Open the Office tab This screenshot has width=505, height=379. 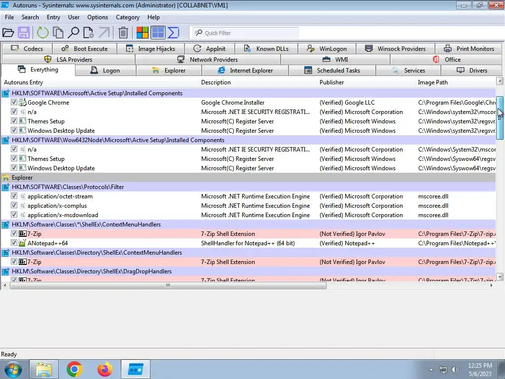[446, 60]
